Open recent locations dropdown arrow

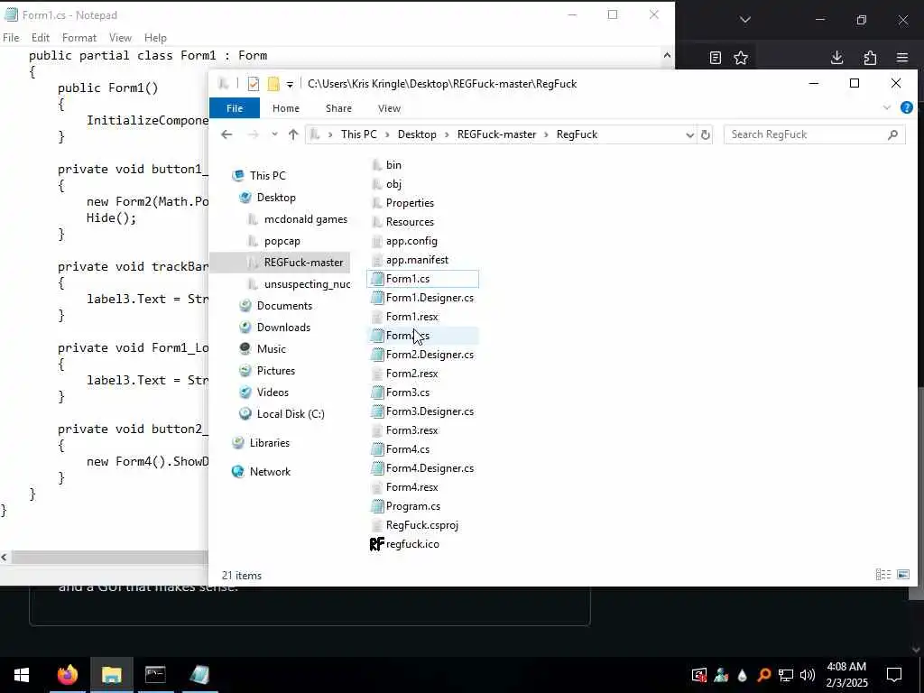(x=274, y=134)
